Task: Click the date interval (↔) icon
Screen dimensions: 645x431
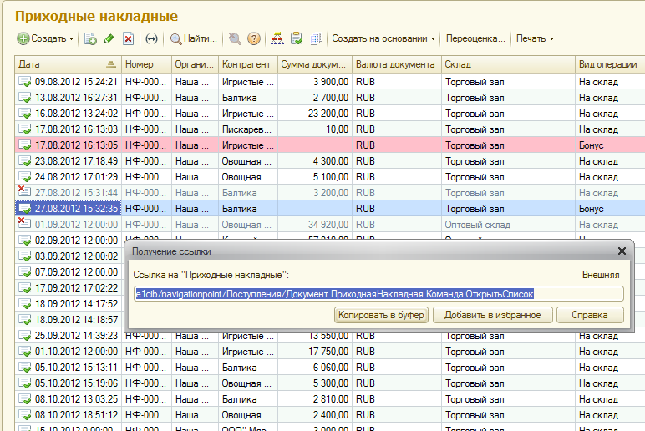Action: 151,38
